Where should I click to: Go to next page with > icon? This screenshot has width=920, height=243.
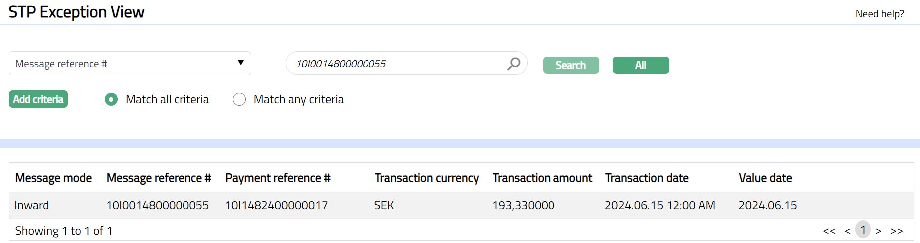point(879,231)
